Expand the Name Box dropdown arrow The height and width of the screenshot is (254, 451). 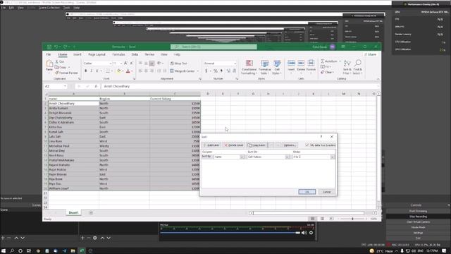tap(65, 86)
